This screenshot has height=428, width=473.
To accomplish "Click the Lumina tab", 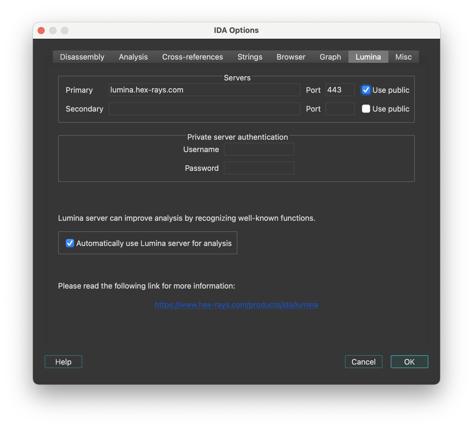I will pyautogui.click(x=368, y=57).
